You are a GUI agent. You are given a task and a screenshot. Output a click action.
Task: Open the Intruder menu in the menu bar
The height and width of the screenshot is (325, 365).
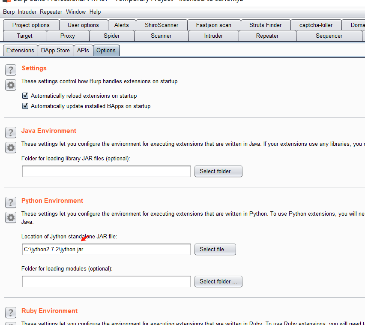pyautogui.click(x=27, y=12)
